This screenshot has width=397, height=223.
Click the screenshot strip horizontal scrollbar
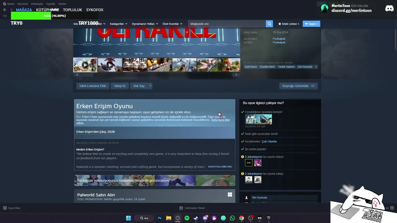pos(87,75)
